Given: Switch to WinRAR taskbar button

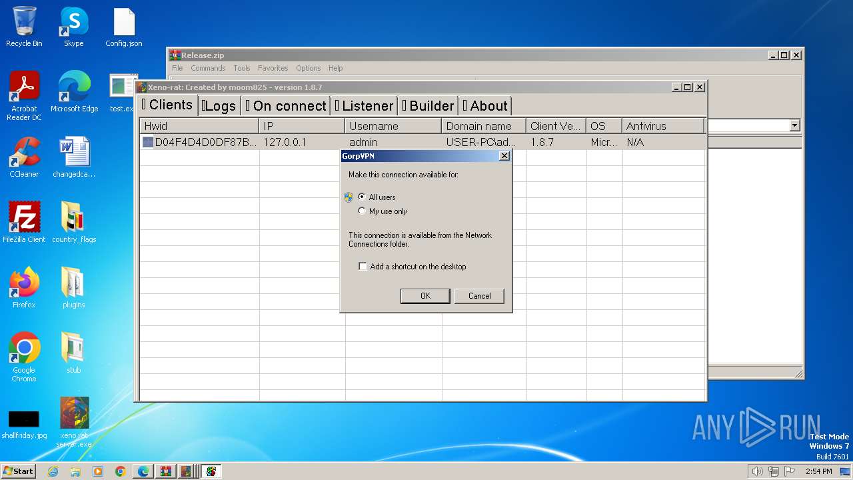Looking at the screenshot, I should [x=165, y=471].
